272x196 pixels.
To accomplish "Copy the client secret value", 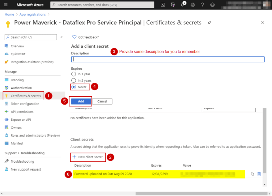I will pyautogui.click(x=252, y=174).
